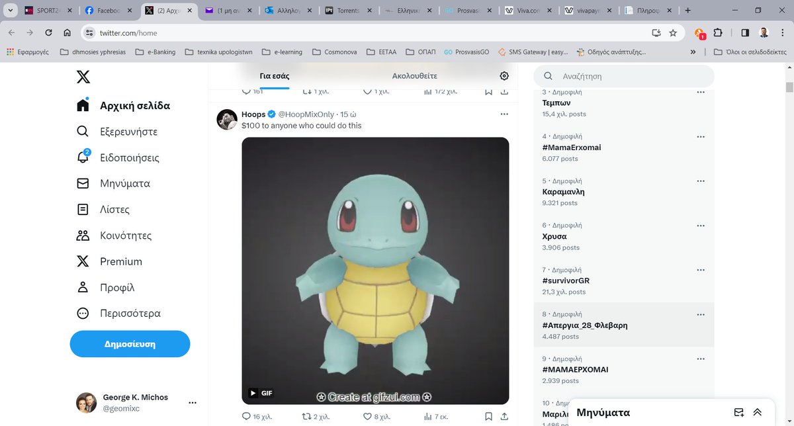Open the Καραμανλη trending topic

[x=624, y=192]
